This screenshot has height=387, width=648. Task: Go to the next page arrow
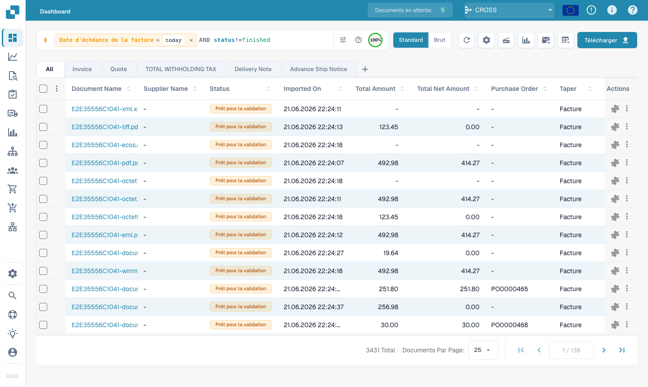[x=604, y=350]
